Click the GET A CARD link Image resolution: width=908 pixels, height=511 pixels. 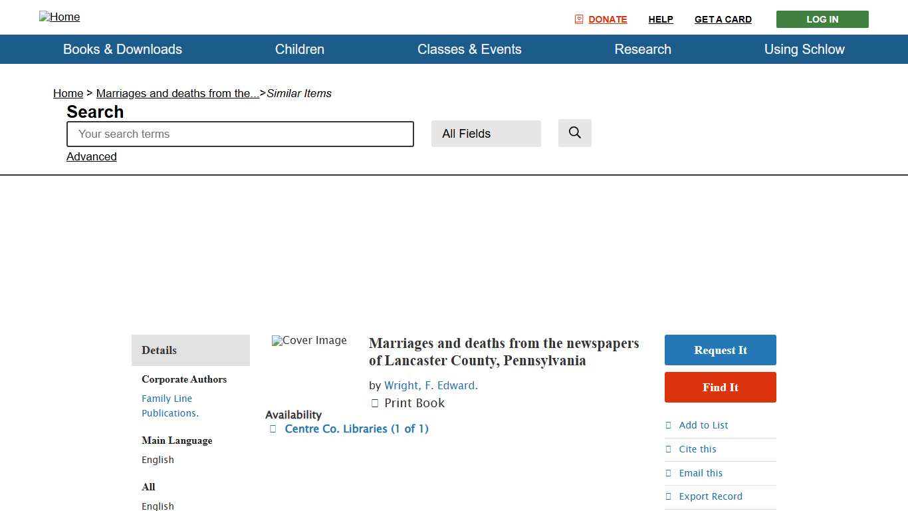click(x=723, y=19)
